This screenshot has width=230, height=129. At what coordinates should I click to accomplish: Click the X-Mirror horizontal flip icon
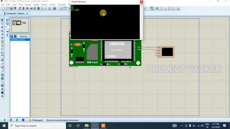point(7,32)
